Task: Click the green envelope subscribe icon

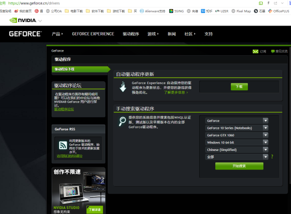Action: [255, 51]
